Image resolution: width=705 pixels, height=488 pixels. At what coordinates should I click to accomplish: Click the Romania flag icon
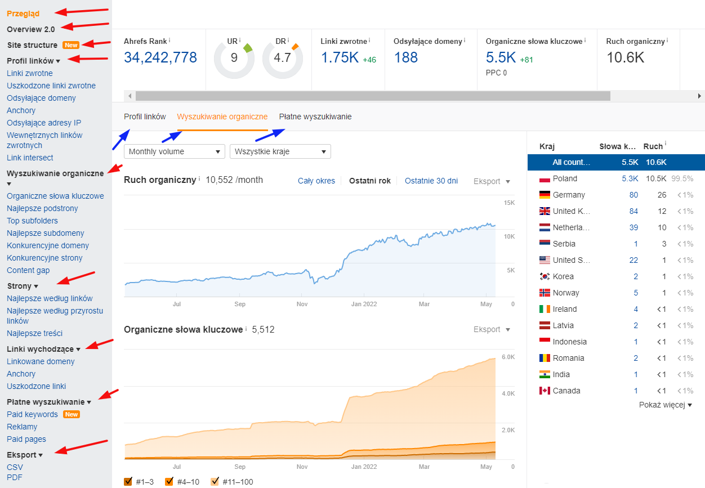tap(545, 358)
